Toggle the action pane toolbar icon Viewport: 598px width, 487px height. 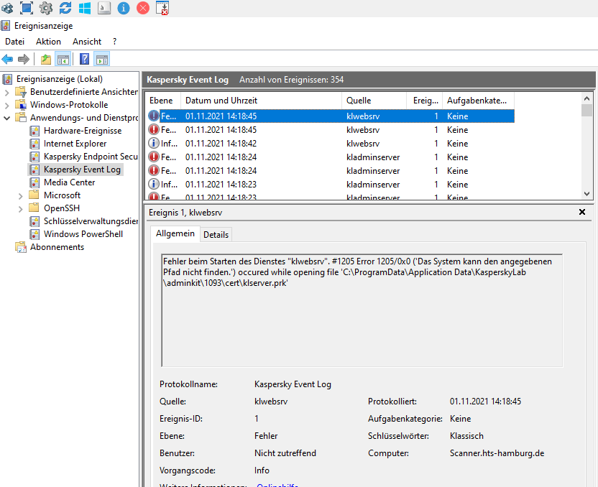pos(102,59)
